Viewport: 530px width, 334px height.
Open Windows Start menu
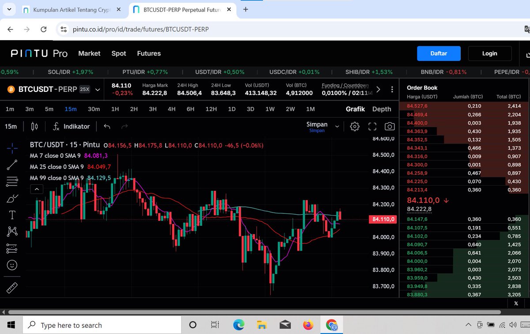click(x=11, y=325)
